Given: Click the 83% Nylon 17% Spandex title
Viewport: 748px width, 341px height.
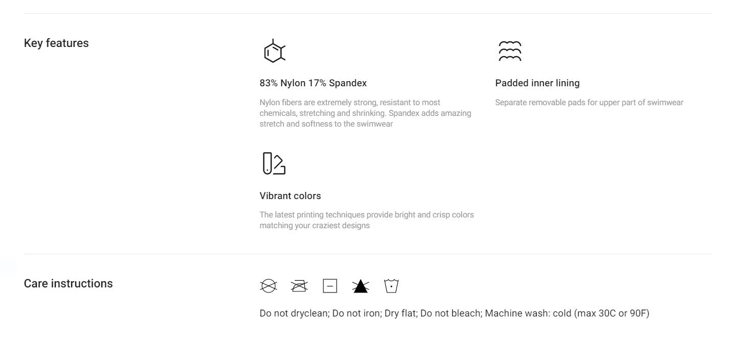Looking at the screenshot, I should (x=313, y=83).
